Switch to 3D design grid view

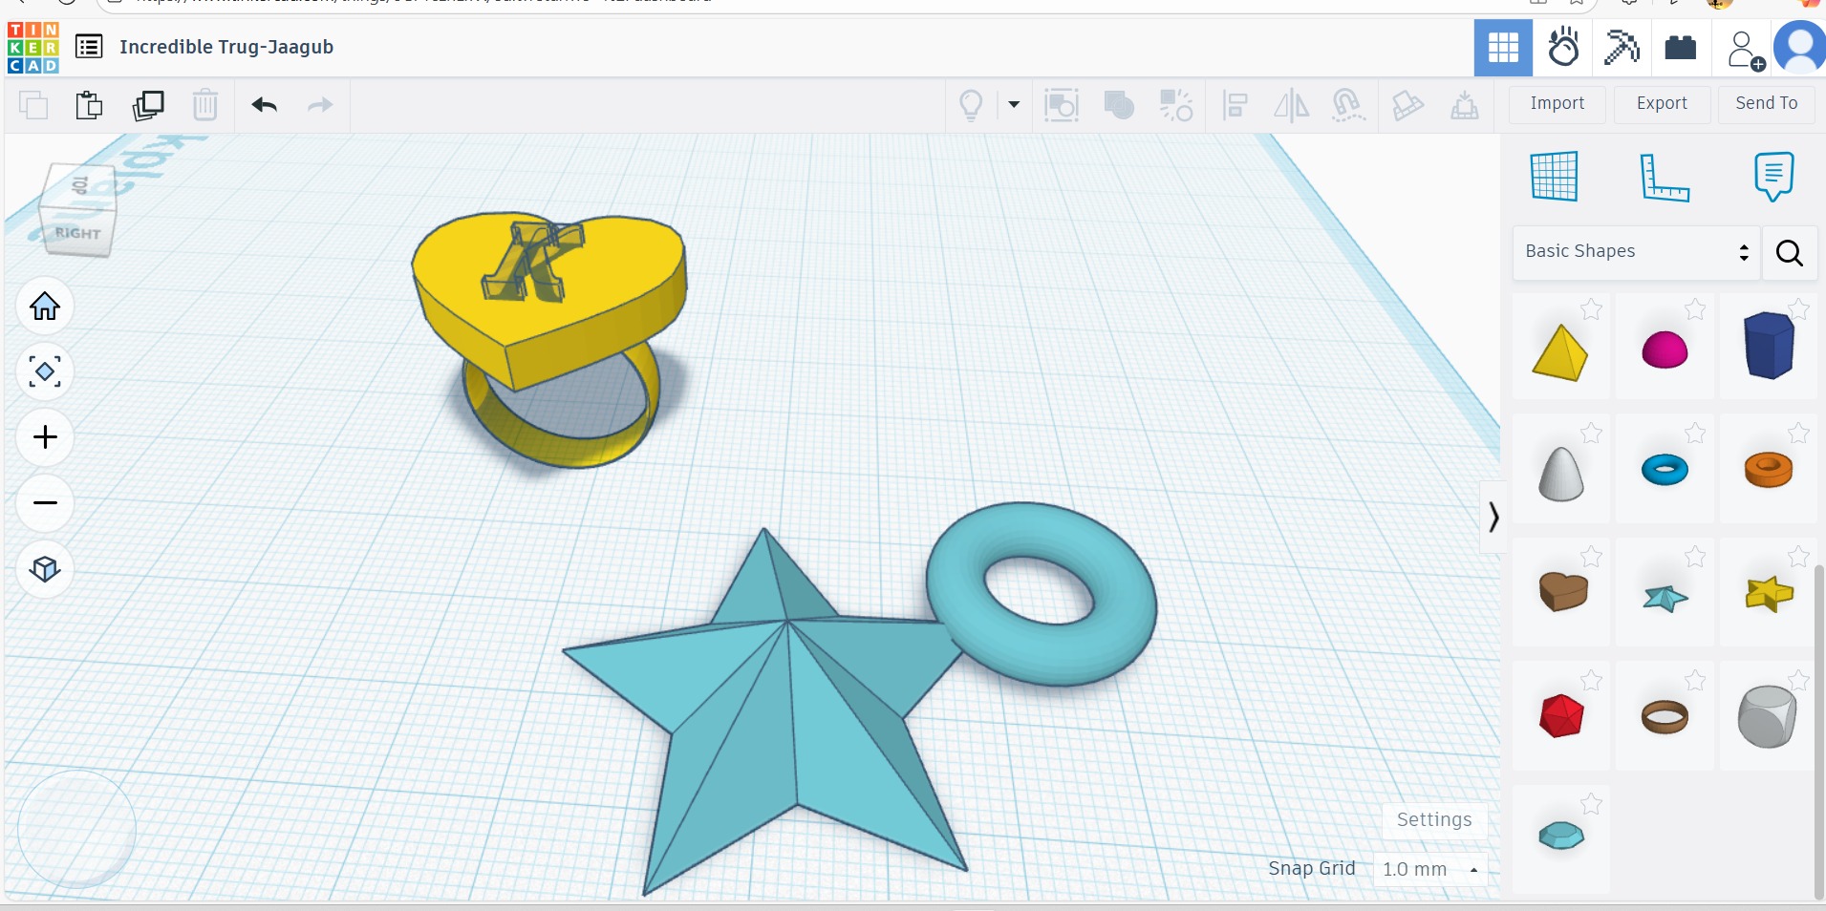pos(1503,47)
